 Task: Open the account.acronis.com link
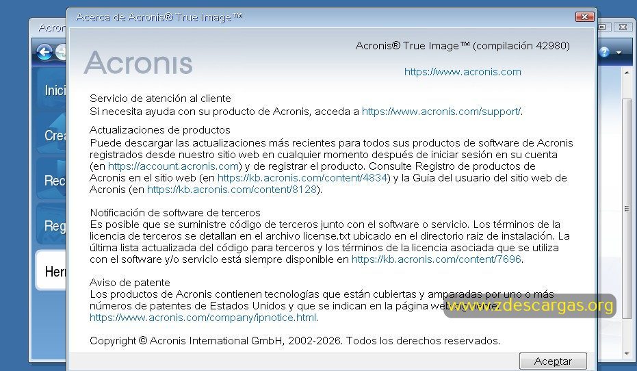click(x=173, y=166)
